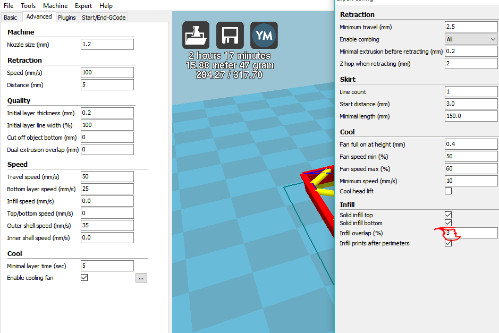Select the Travel speed input field

tap(107, 176)
